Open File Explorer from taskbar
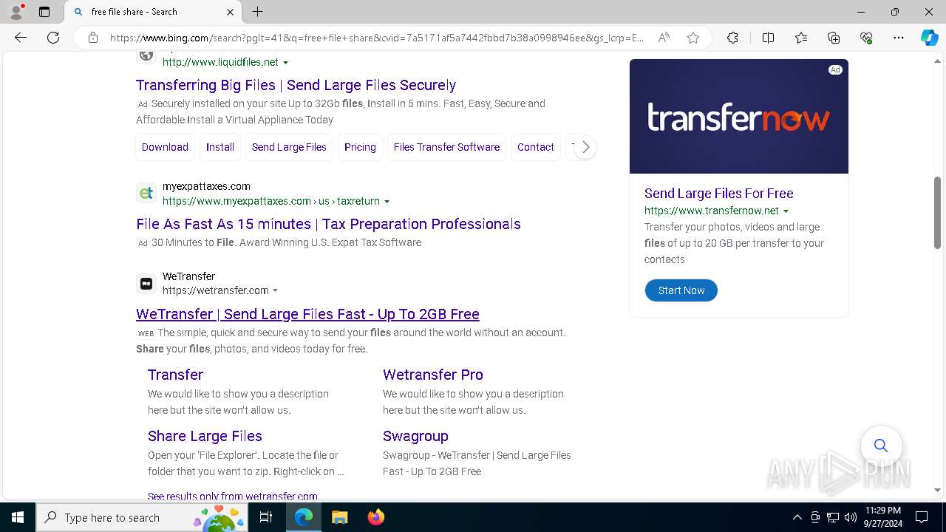Screen dimensions: 946x532 pyautogui.click(x=339, y=517)
